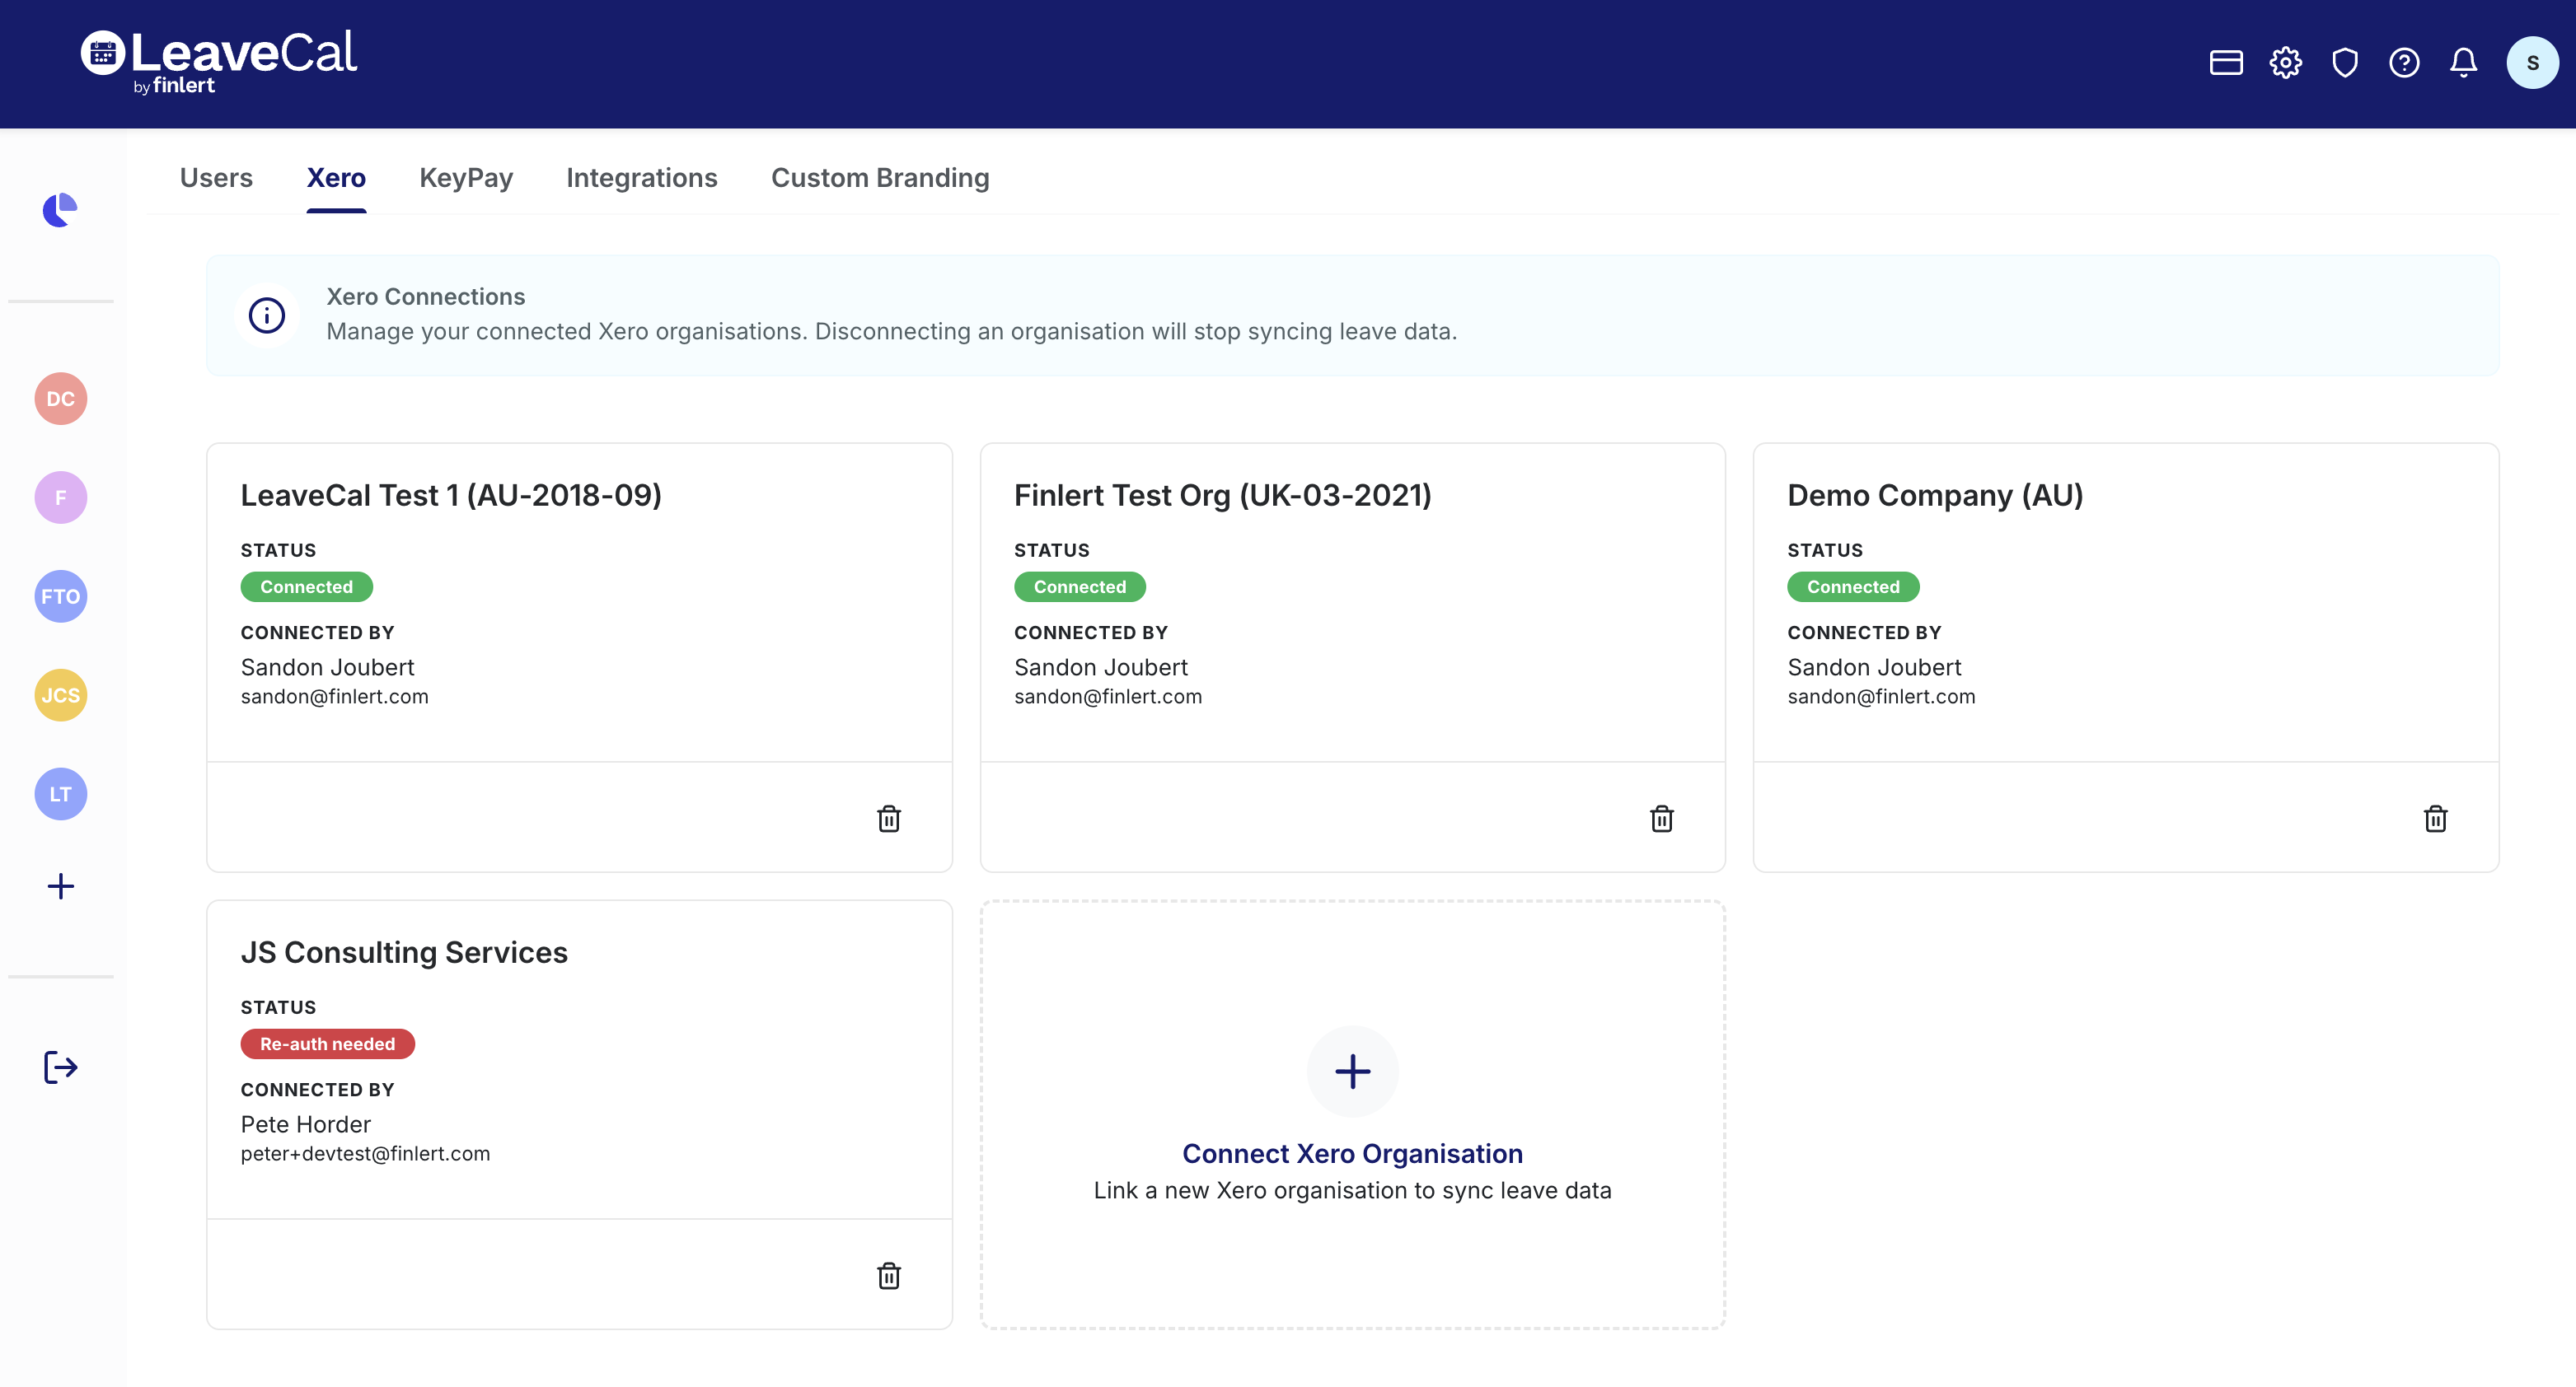Image resolution: width=2576 pixels, height=1387 pixels.
Task: Open the S user avatar menu
Action: [2532, 63]
